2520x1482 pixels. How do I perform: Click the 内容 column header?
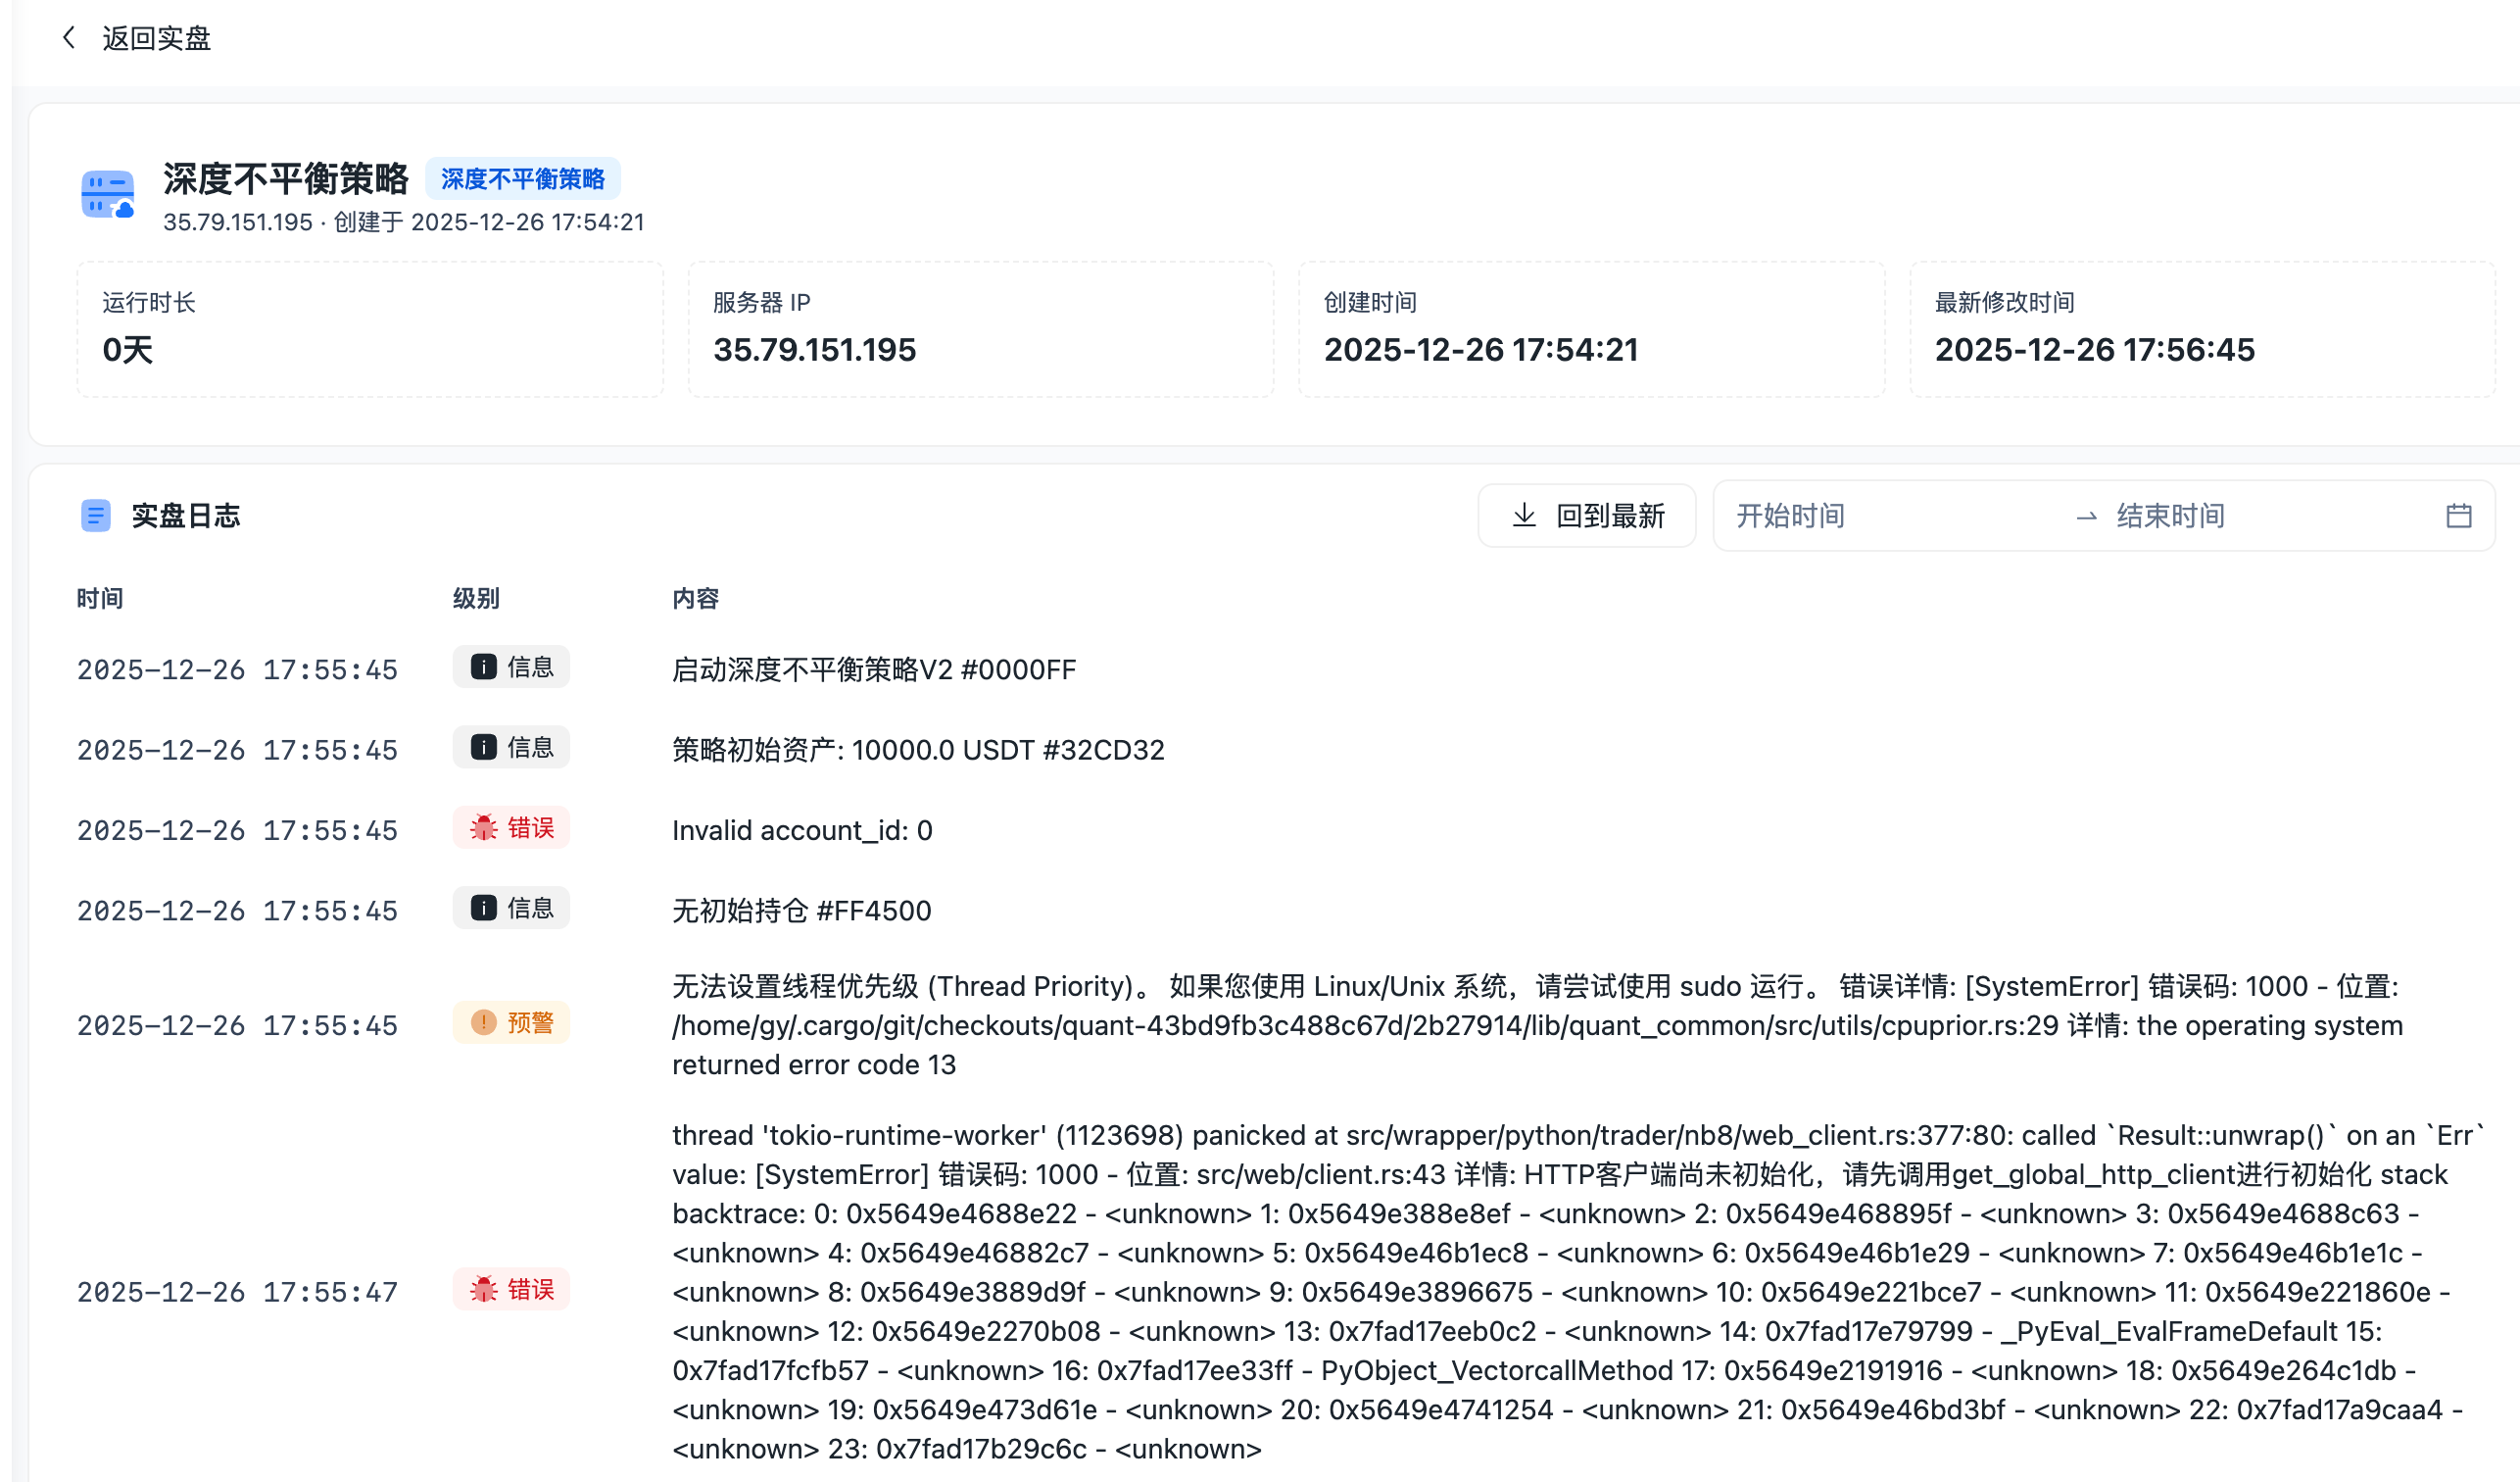tap(695, 599)
